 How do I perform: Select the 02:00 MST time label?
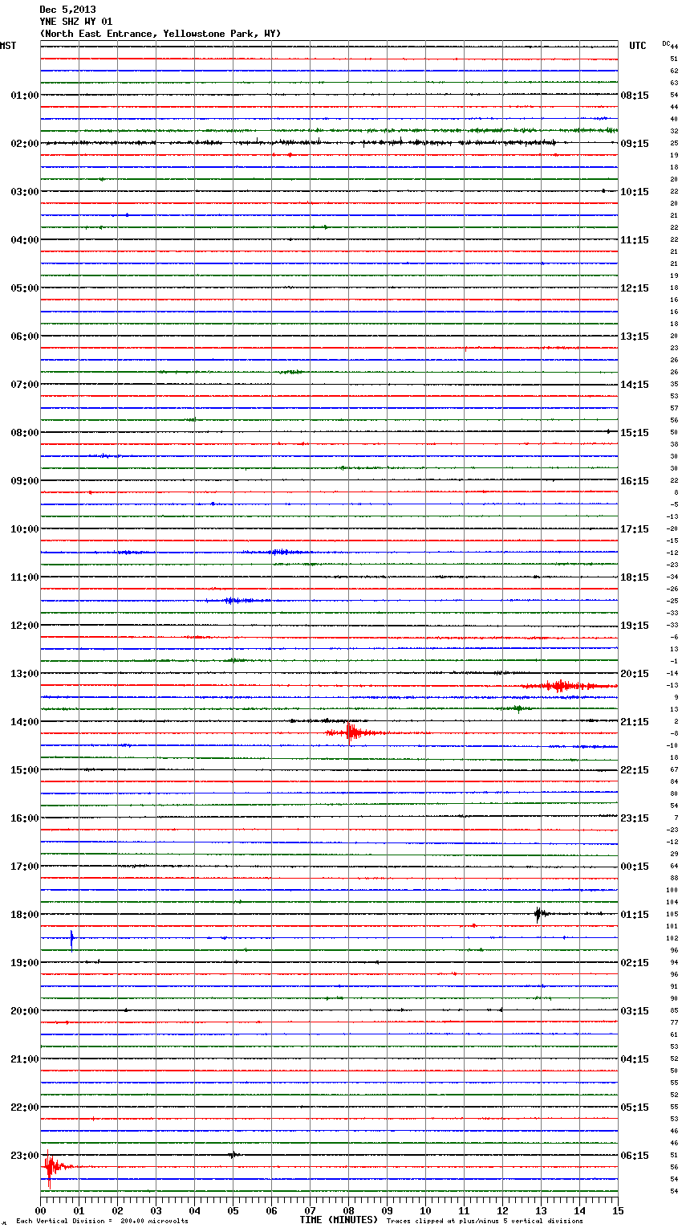click(x=24, y=143)
